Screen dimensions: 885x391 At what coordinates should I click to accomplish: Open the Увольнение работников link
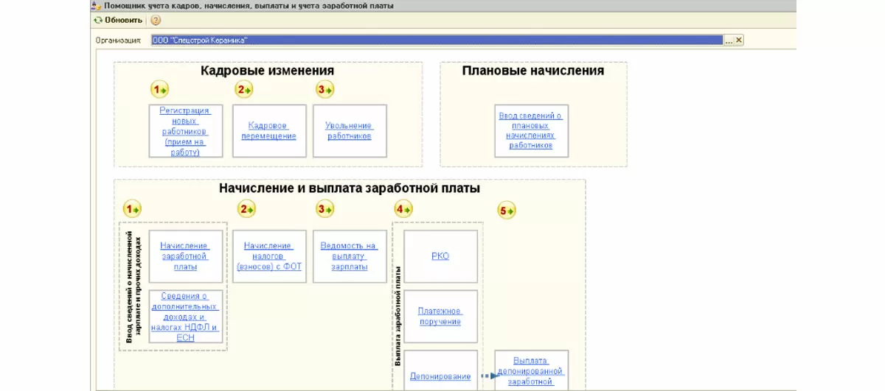(x=349, y=131)
